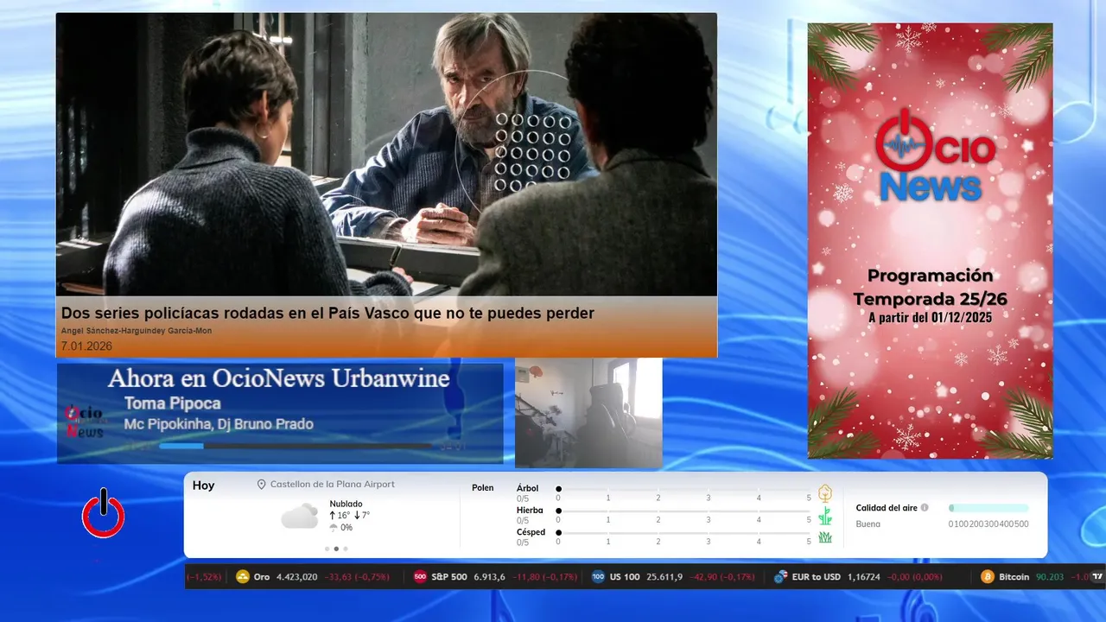This screenshot has width=1106, height=622.
Task: Click the Césped pollen level slider
Action: click(x=684, y=533)
